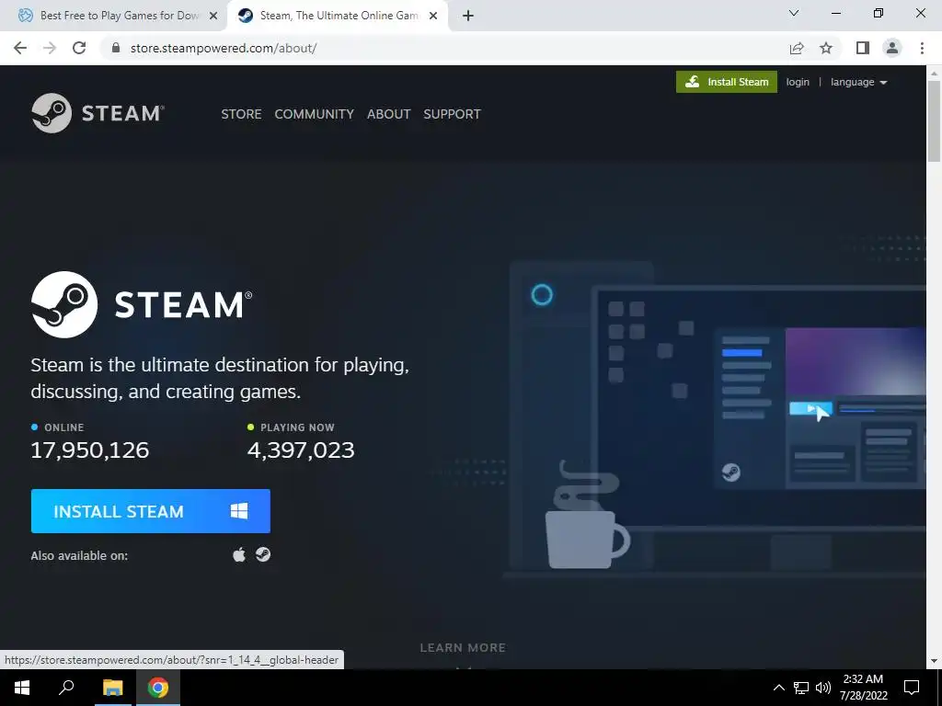Click the Steam tagline description text
The image size is (942, 706).
pos(220,378)
